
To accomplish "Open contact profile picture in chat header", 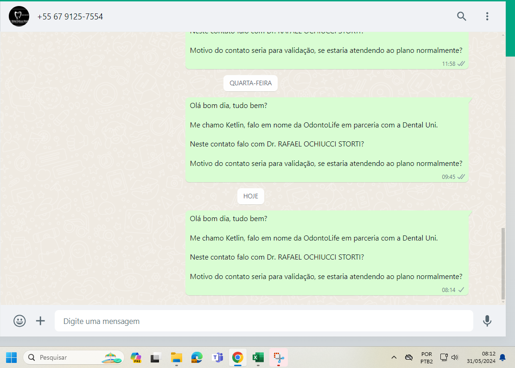I will (x=19, y=16).
